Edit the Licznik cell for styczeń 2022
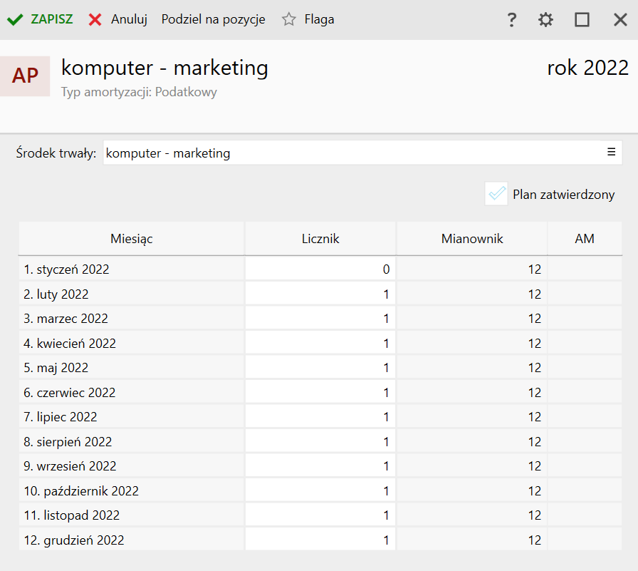This screenshot has width=638, height=571. [320, 269]
